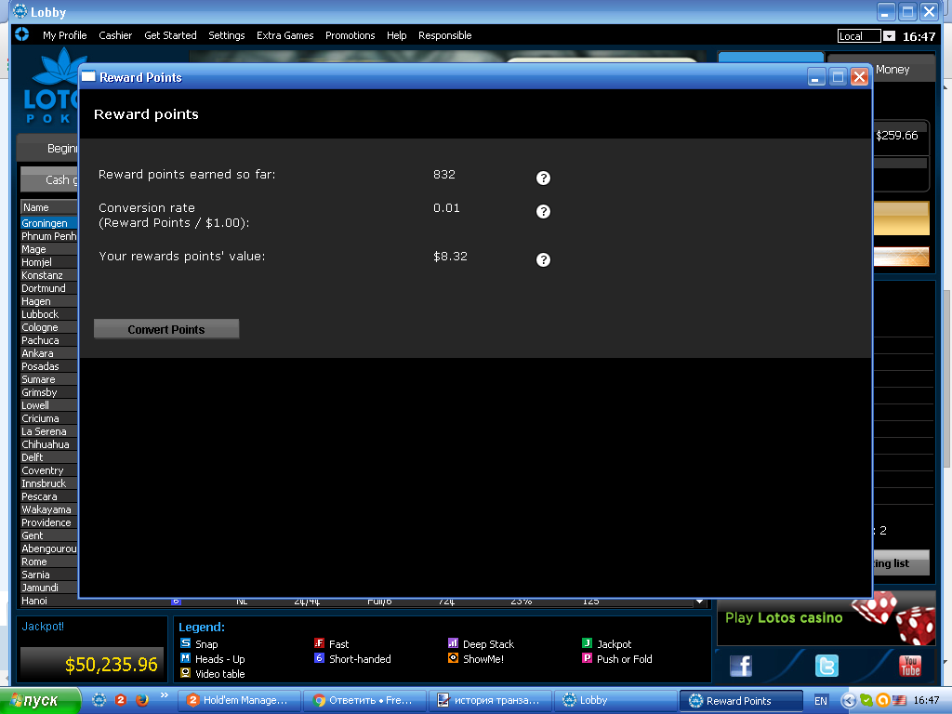The height and width of the screenshot is (714, 952).
Task: Open the Cashier menu
Action: coord(115,35)
